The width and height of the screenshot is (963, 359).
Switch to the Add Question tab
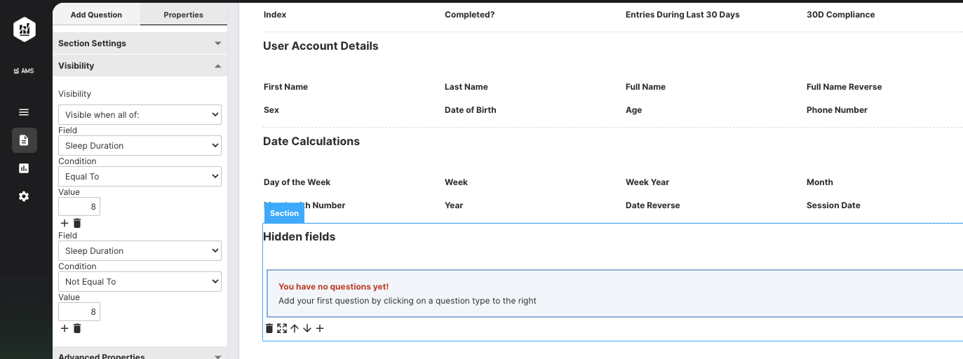[x=96, y=15]
